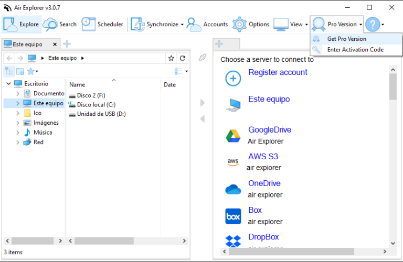
Task: Collapse the Escritorio tree node
Action: pyautogui.click(x=8, y=84)
